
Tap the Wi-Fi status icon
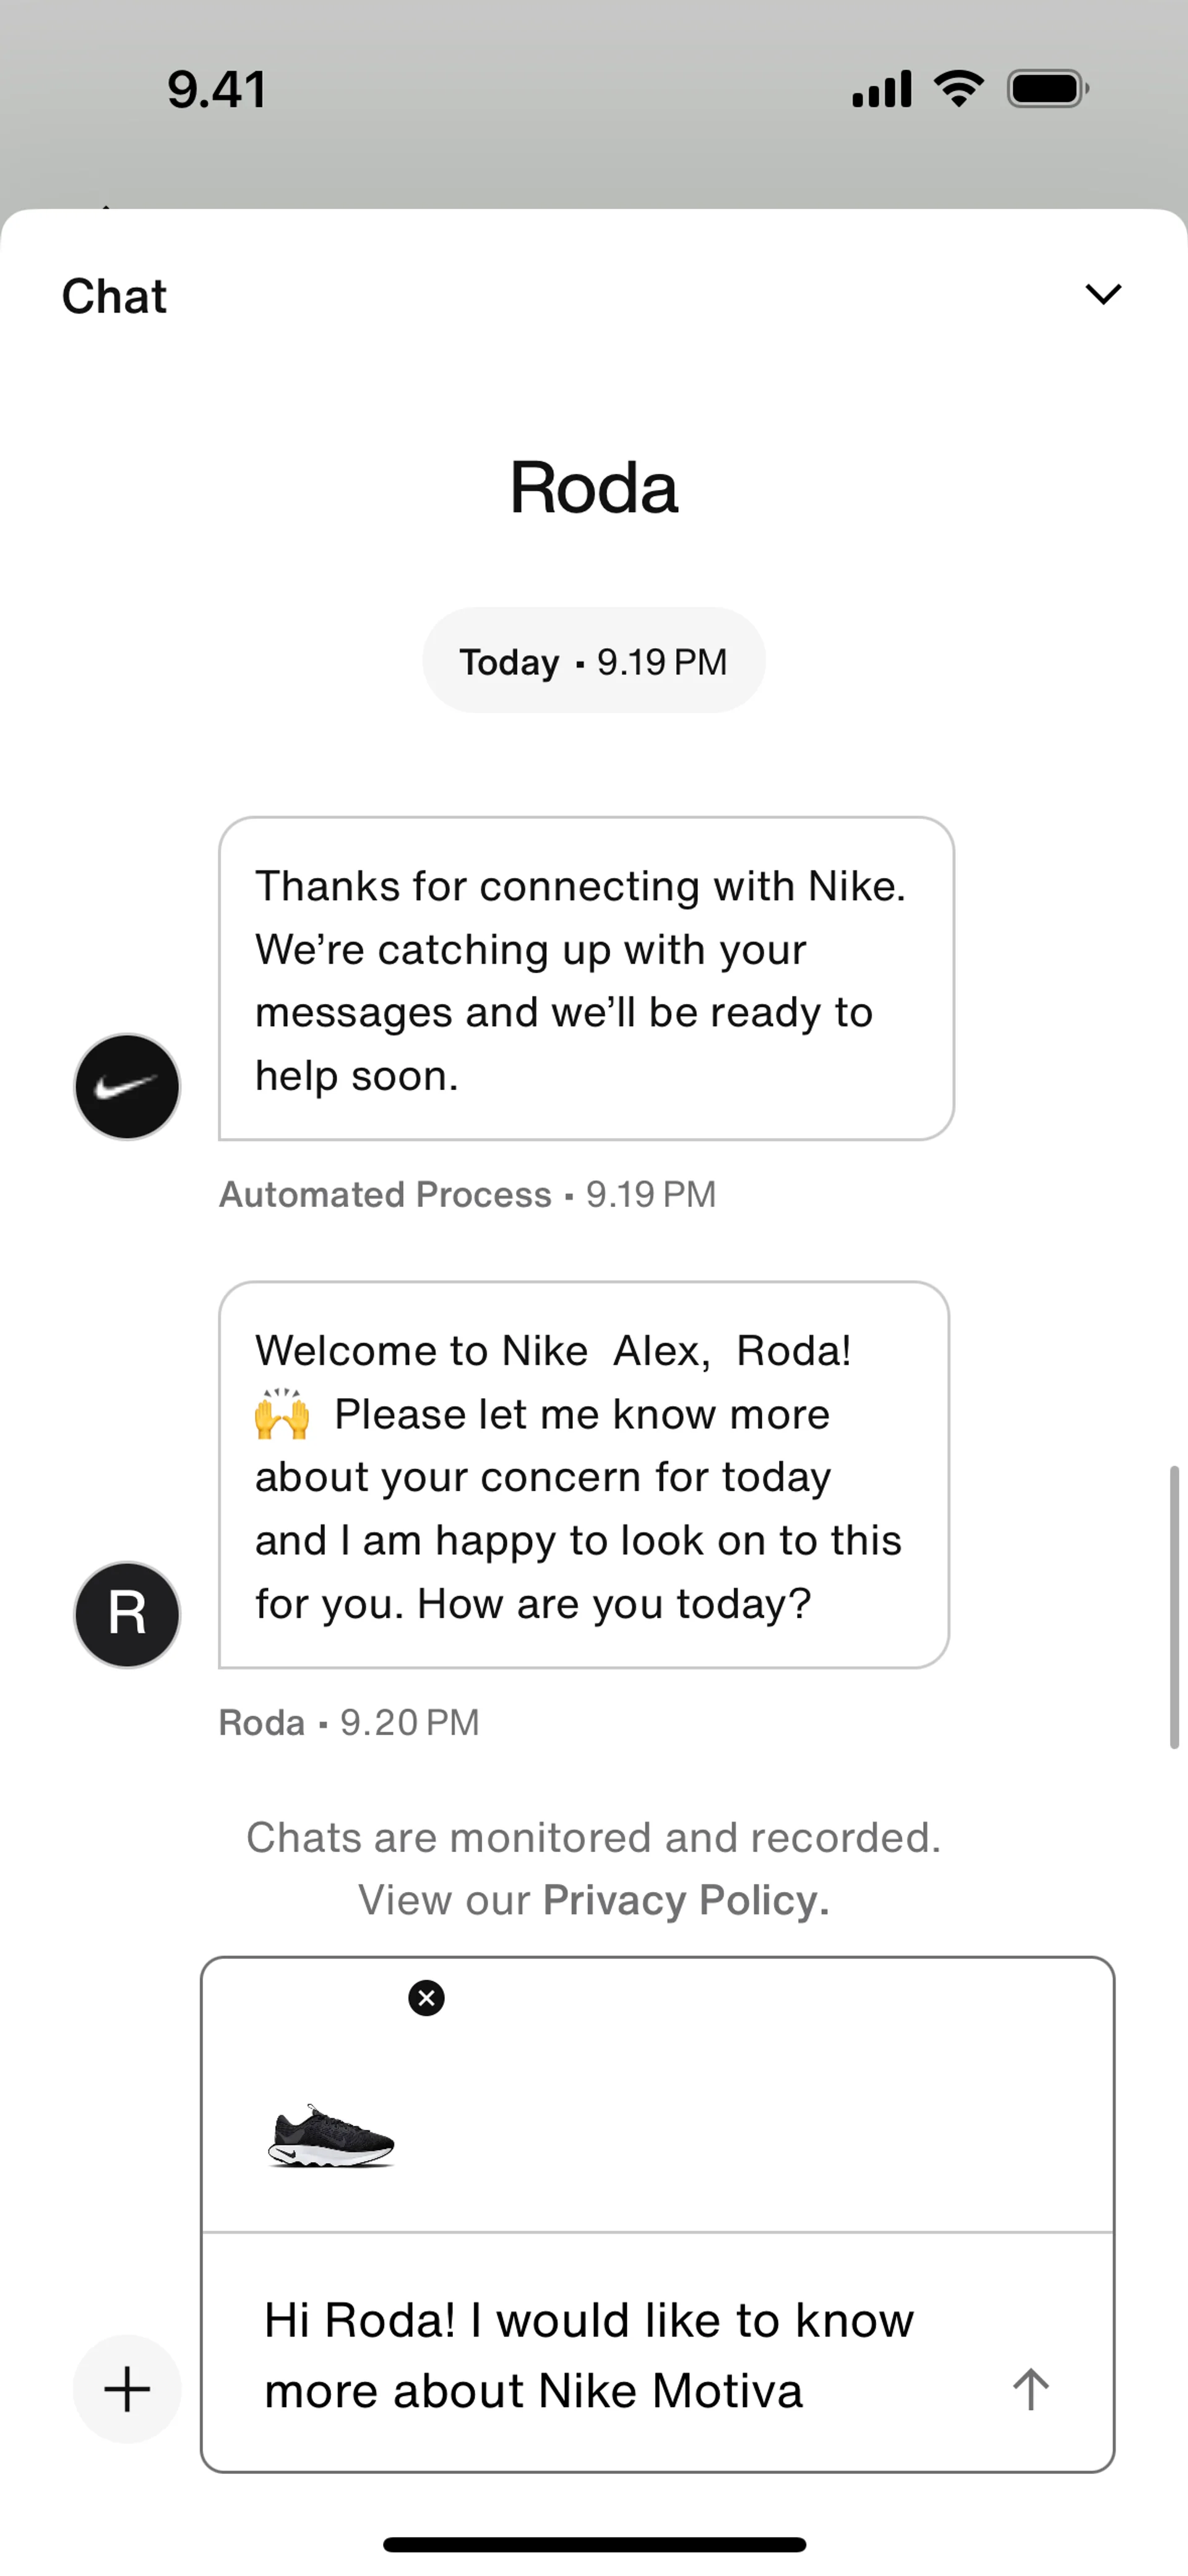958,89
